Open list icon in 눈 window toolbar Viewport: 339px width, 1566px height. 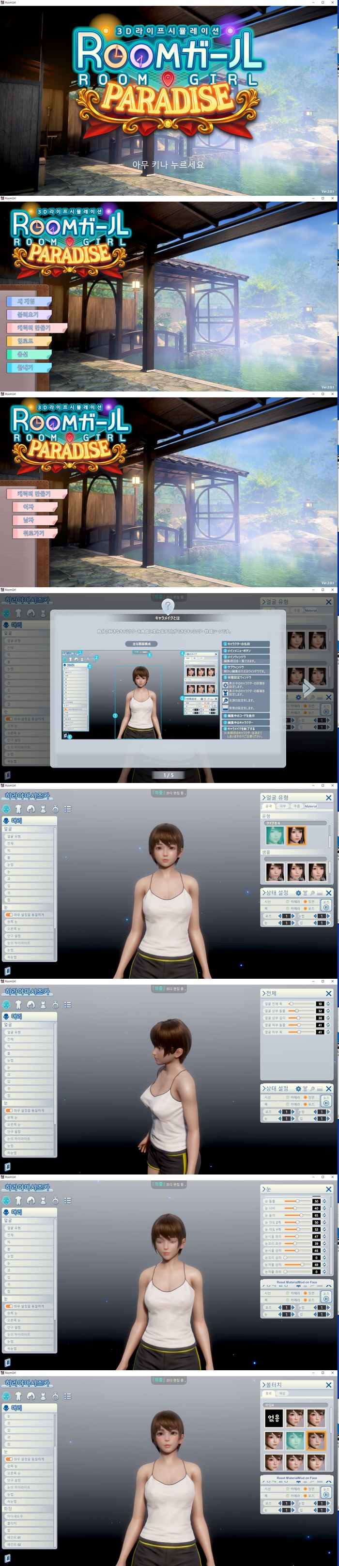pos(67,1200)
